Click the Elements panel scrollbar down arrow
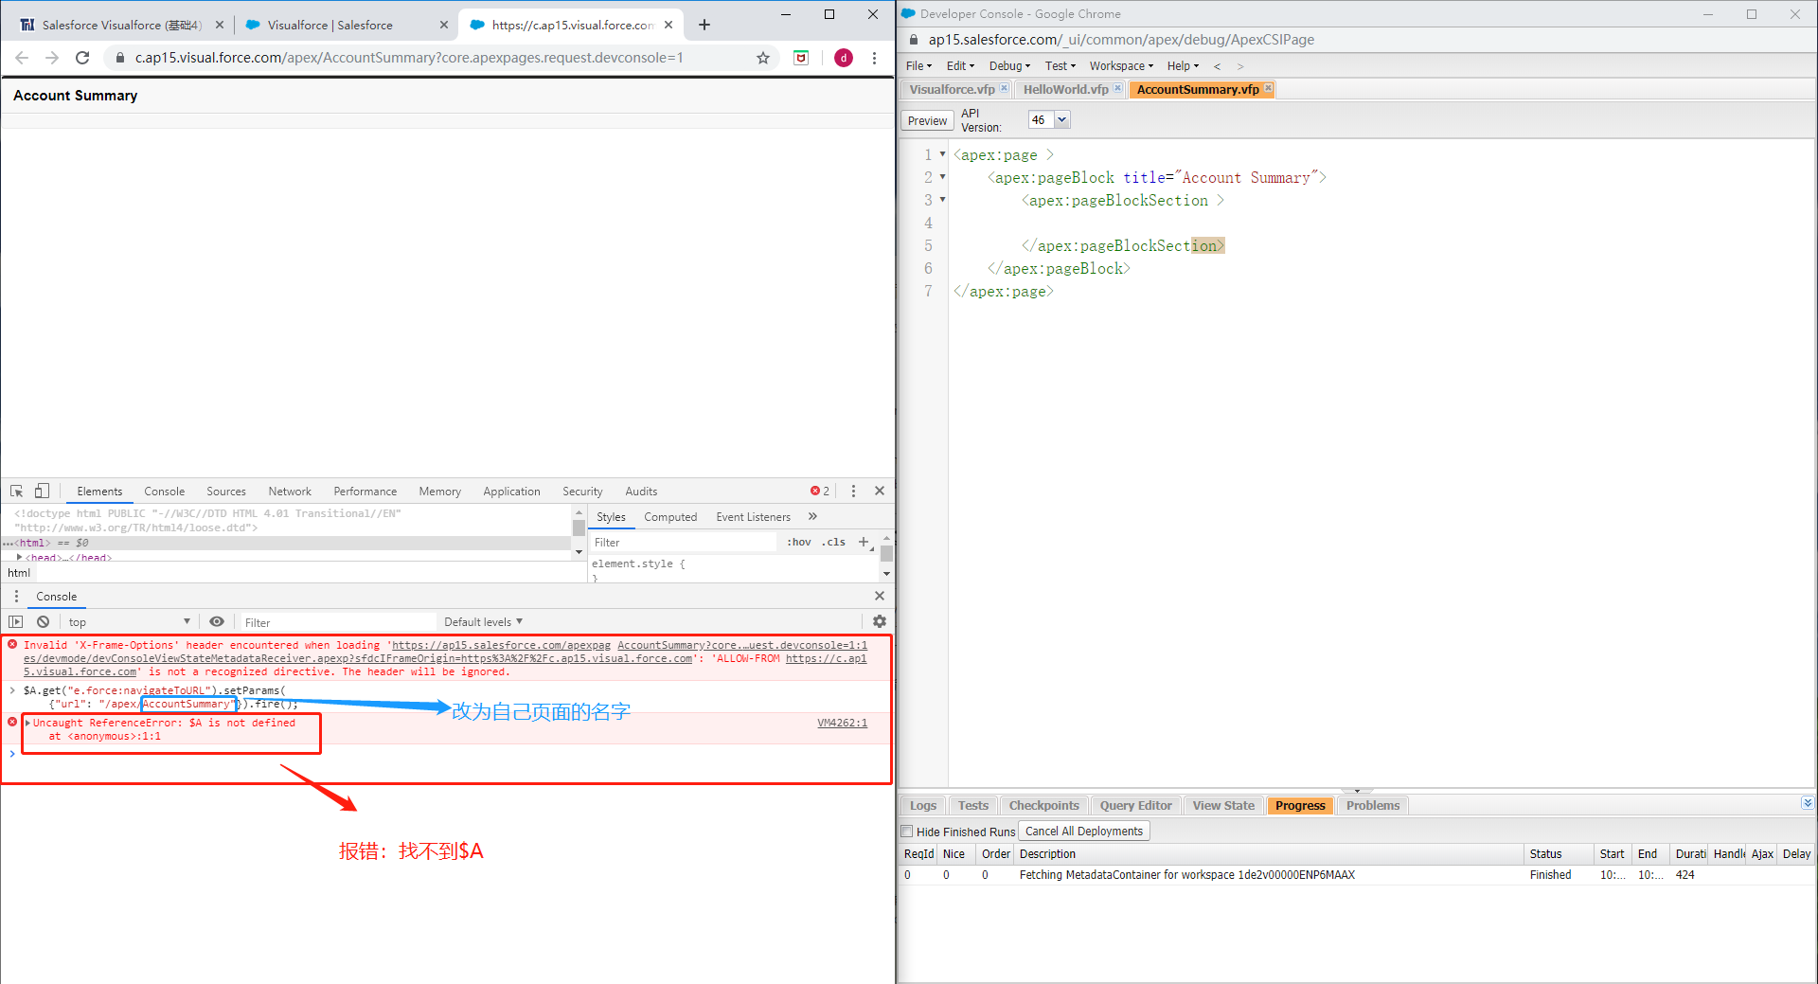Image resolution: width=1818 pixels, height=984 pixels. [x=579, y=551]
